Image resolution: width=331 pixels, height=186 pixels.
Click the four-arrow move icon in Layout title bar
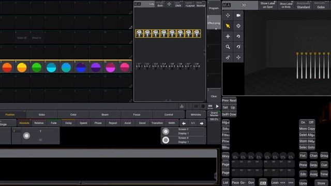[x=169, y=4]
